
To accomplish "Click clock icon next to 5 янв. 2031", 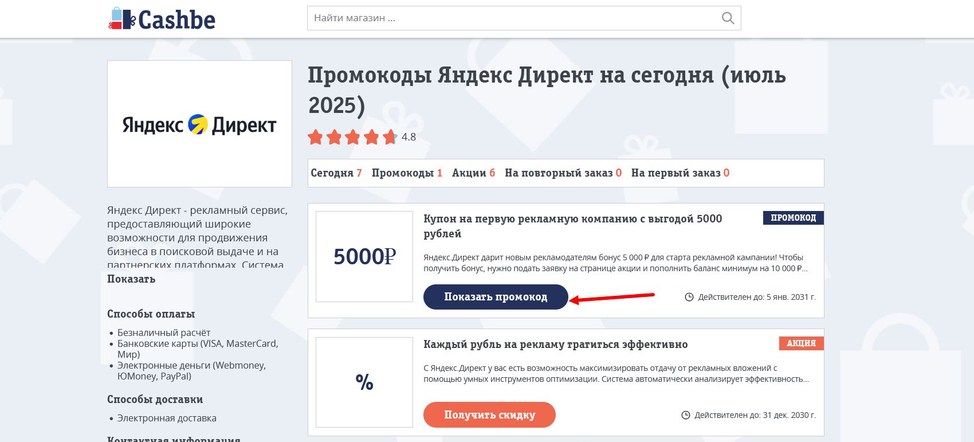I will [x=689, y=297].
